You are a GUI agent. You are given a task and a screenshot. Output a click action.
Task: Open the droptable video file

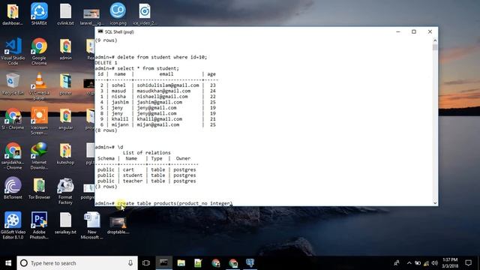(118, 225)
